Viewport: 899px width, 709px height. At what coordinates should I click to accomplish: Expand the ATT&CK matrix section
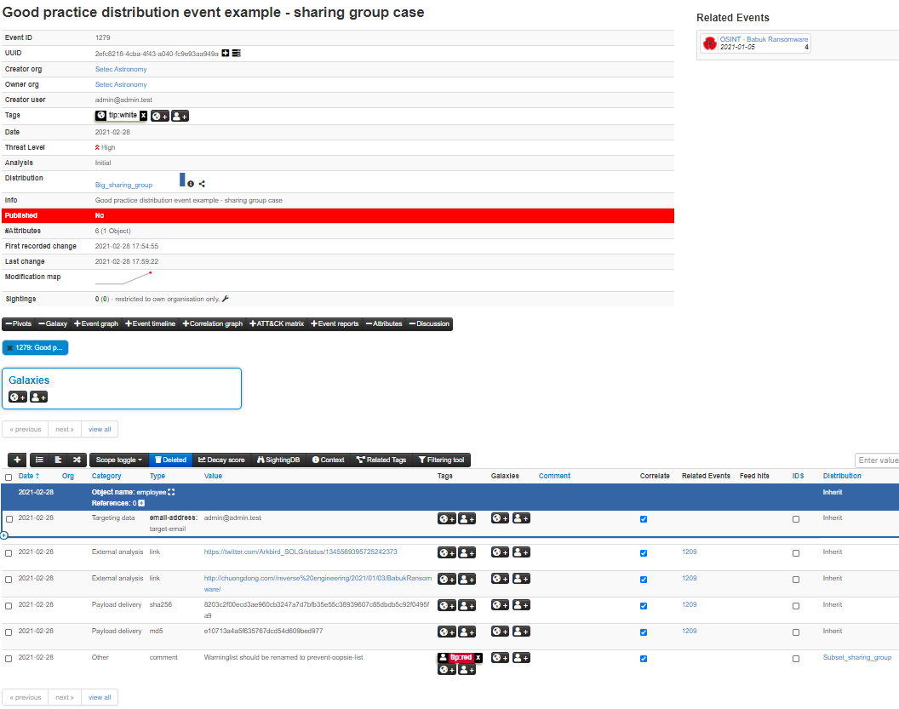275,323
